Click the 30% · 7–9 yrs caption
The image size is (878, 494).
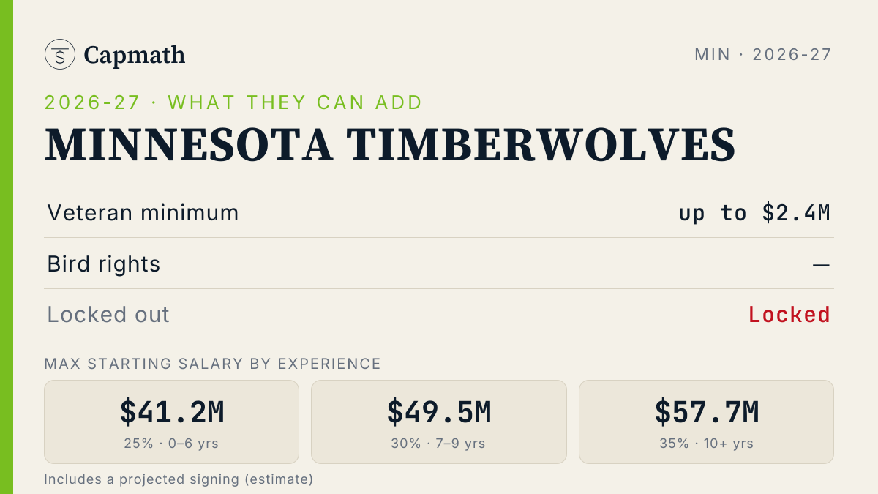click(x=439, y=444)
